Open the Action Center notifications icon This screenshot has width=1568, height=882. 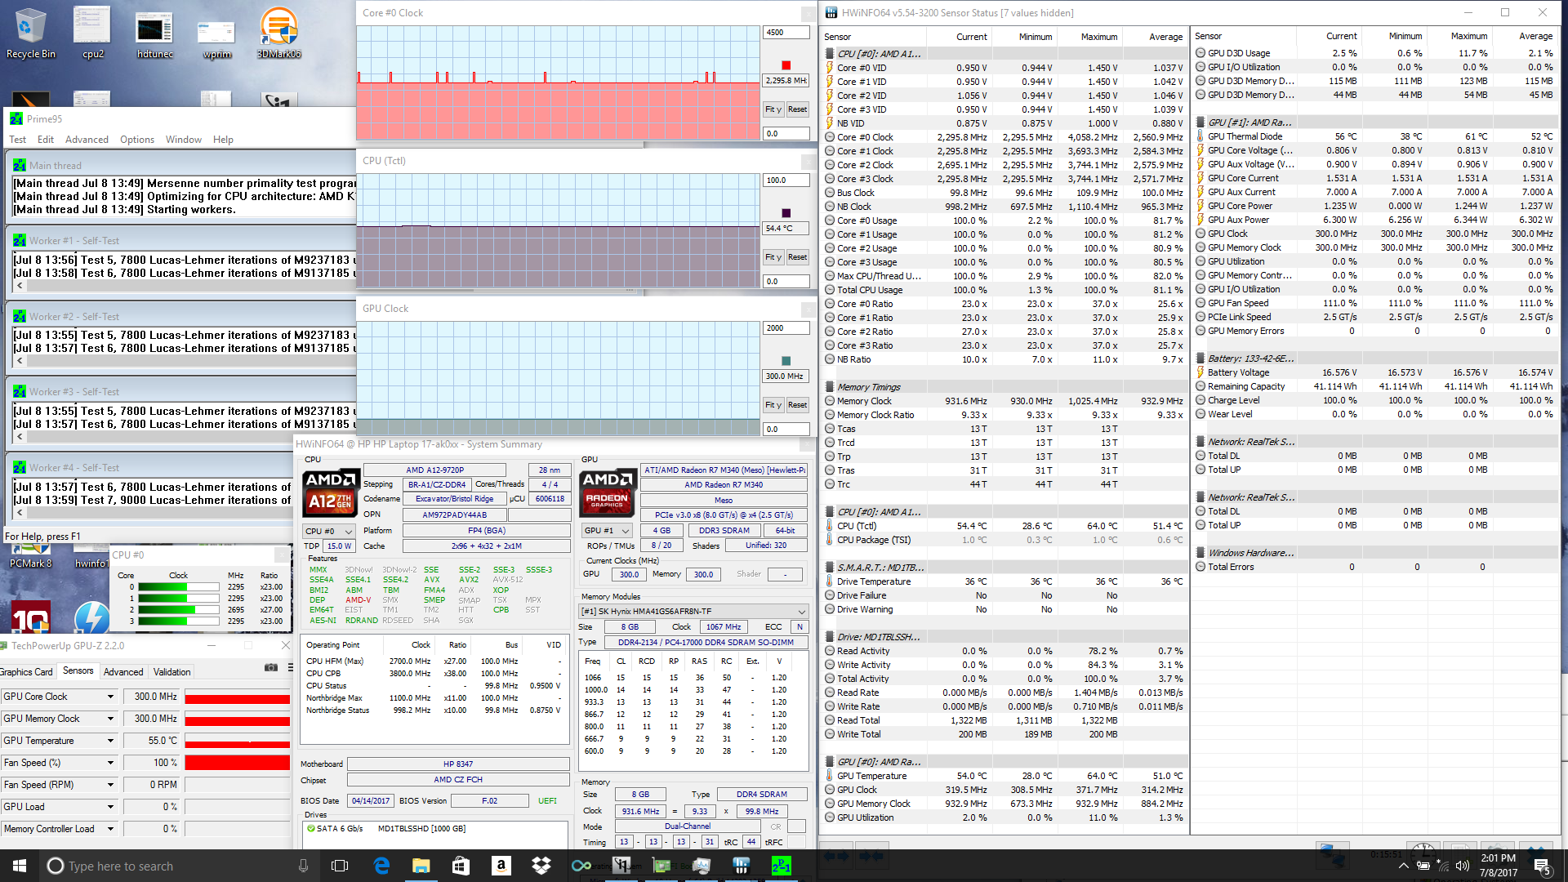(x=1542, y=866)
